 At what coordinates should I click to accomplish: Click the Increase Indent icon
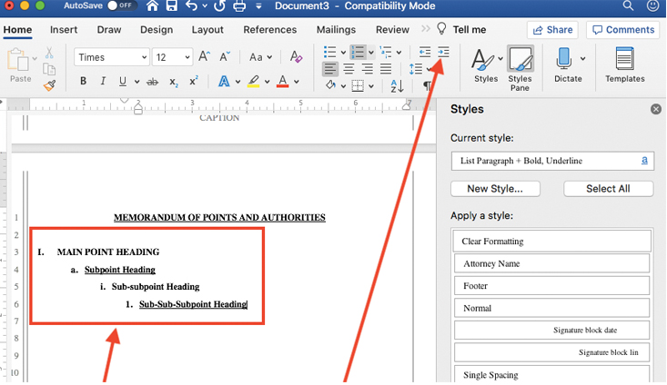(x=443, y=53)
